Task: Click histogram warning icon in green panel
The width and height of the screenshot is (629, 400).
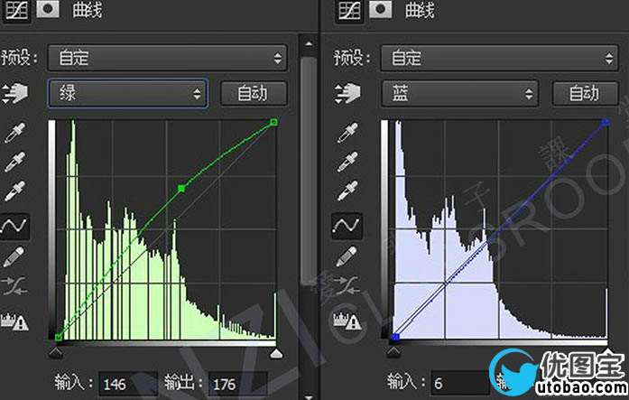Action: 14,321
